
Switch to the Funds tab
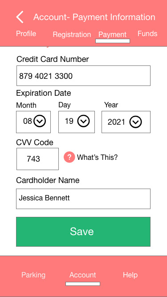pyautogui.click(x=147, y=33)
